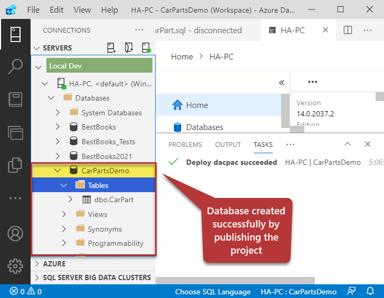Screen dimensions: 384x298
Task: Expand the Programmability folder
Action: point(64,243)
